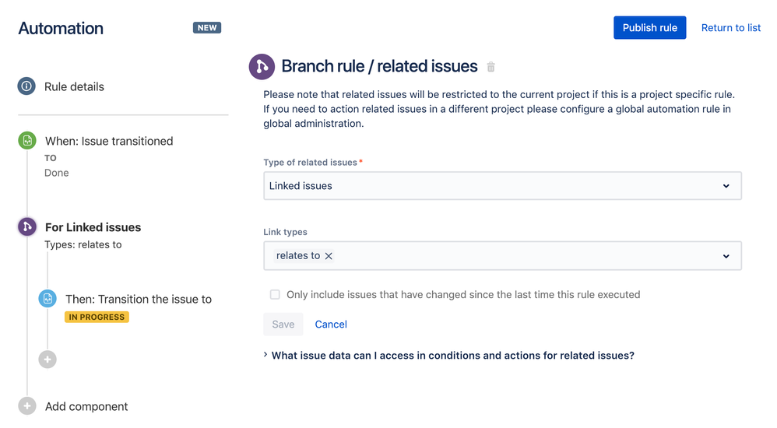
Task: Select the For Linked issues branch item
Action: (93, 227)
